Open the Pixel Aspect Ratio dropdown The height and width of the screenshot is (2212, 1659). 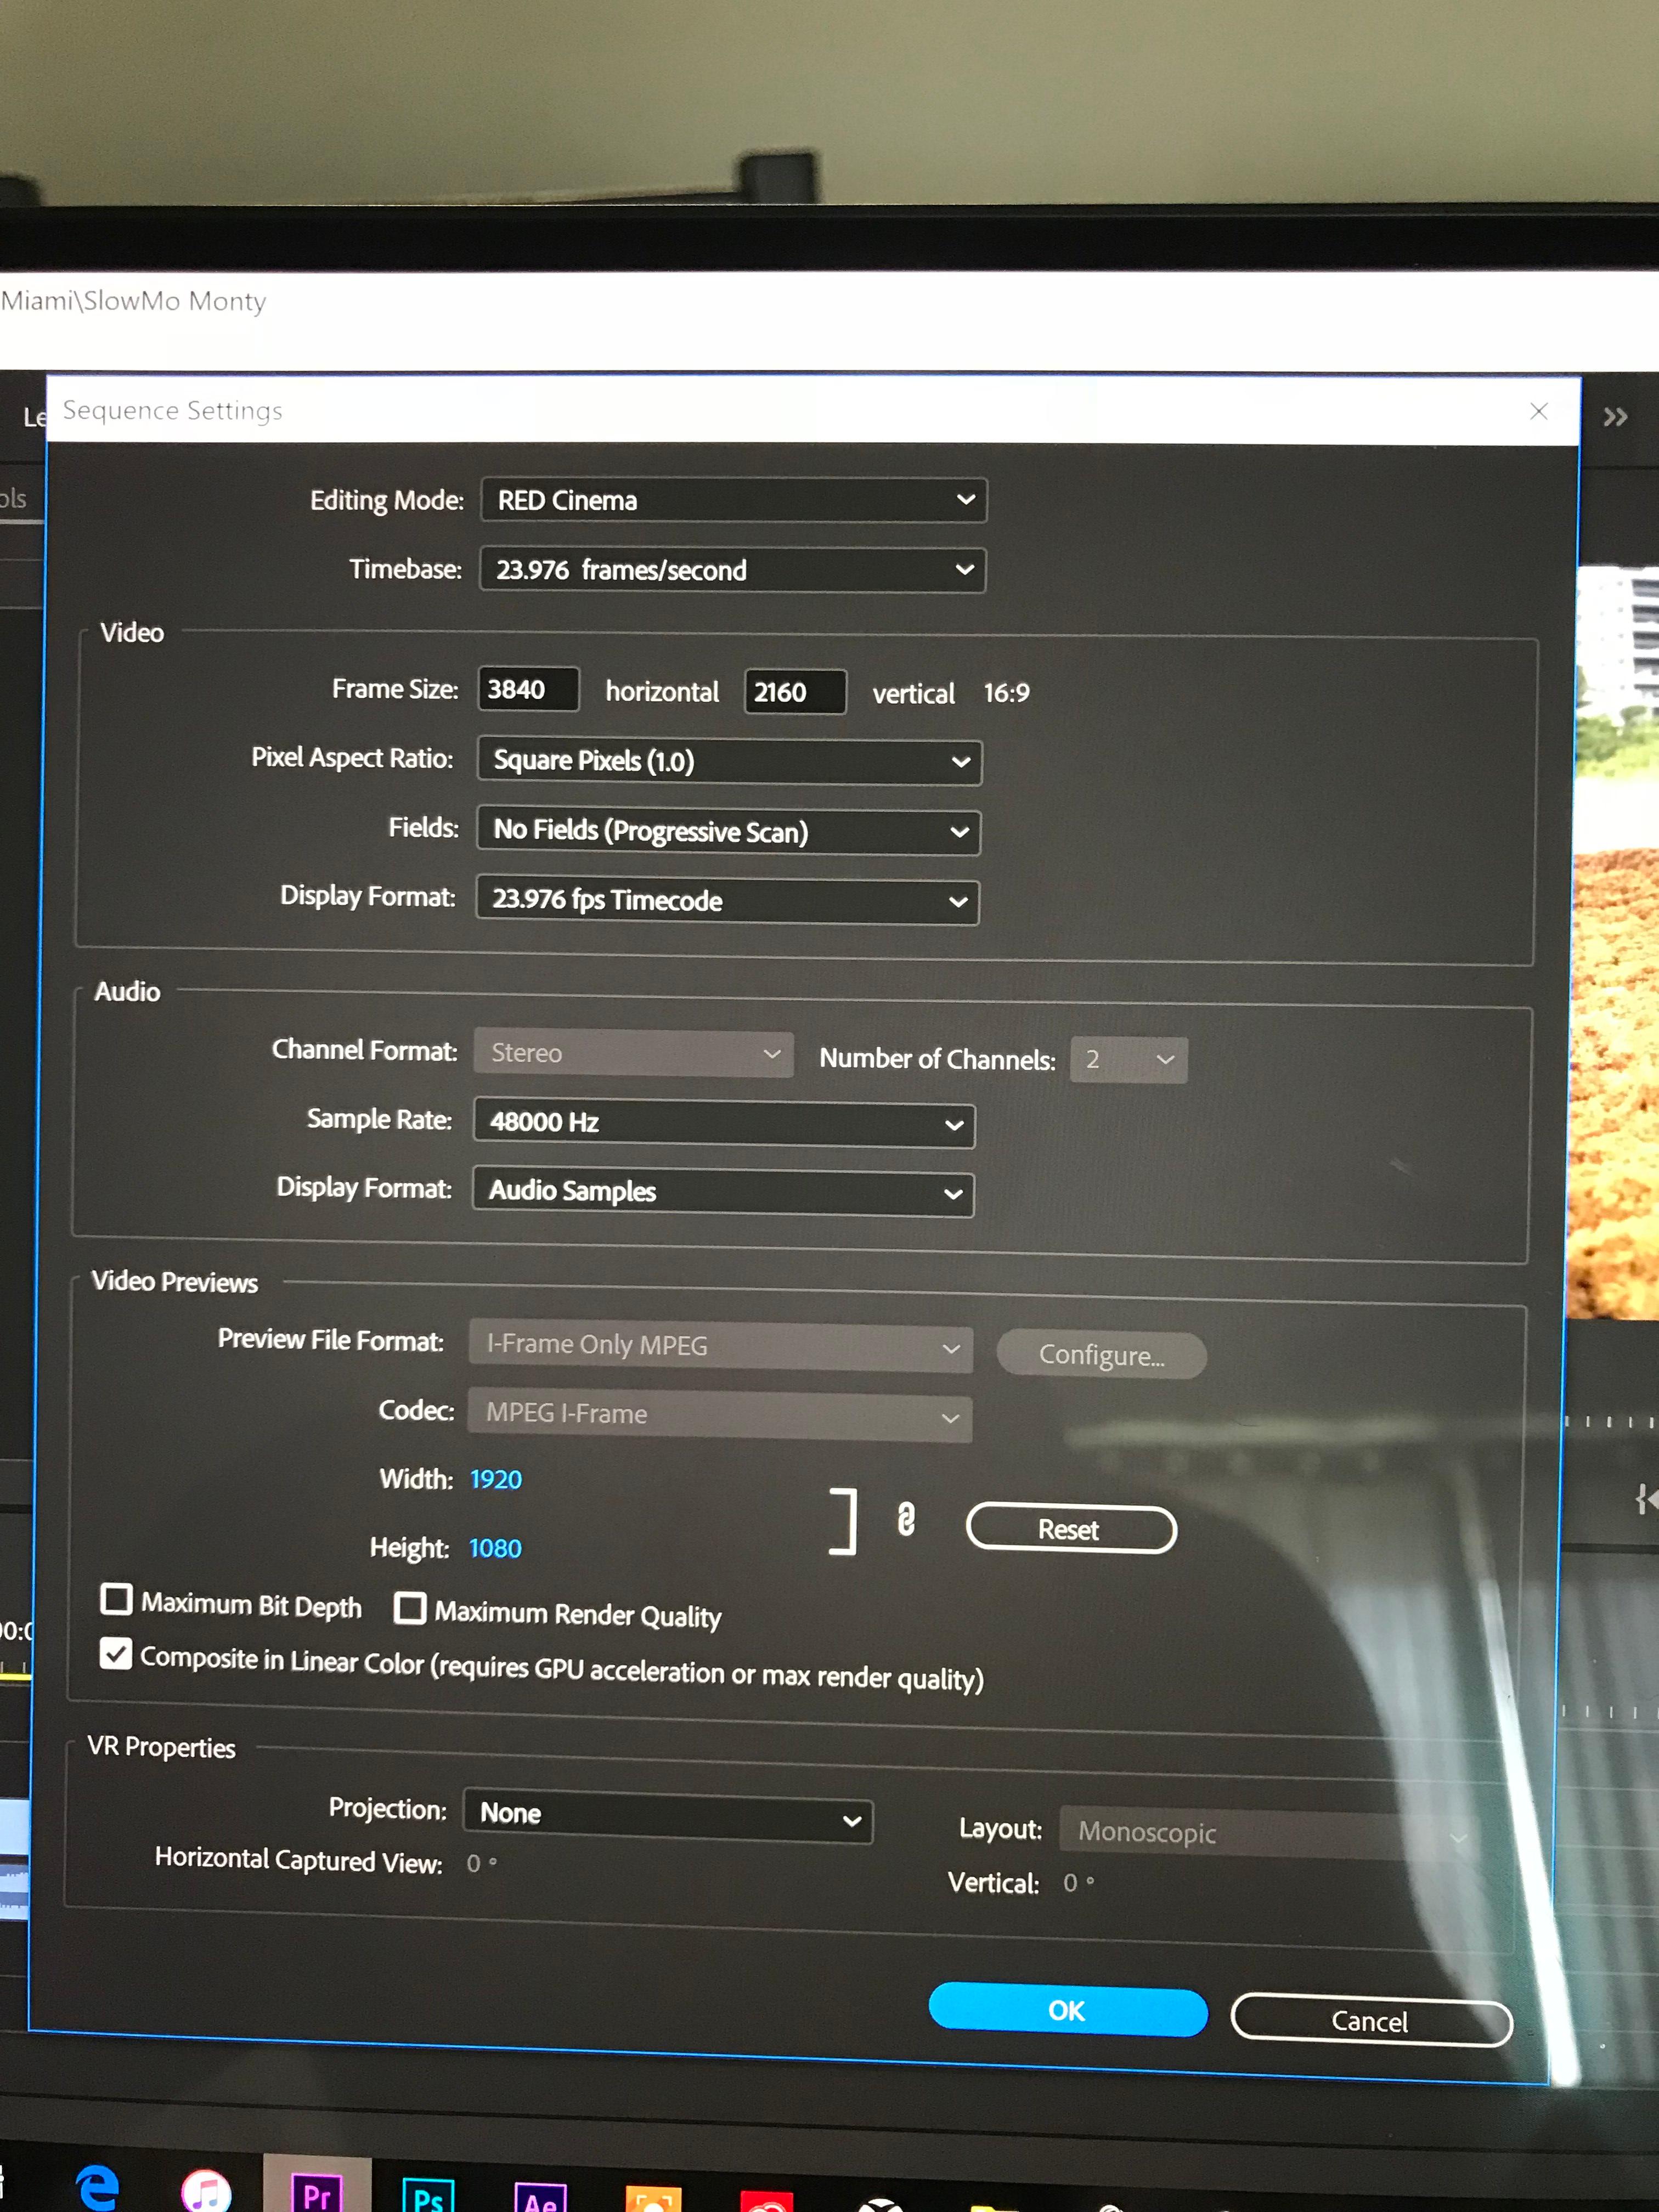[x=730, y=762]
